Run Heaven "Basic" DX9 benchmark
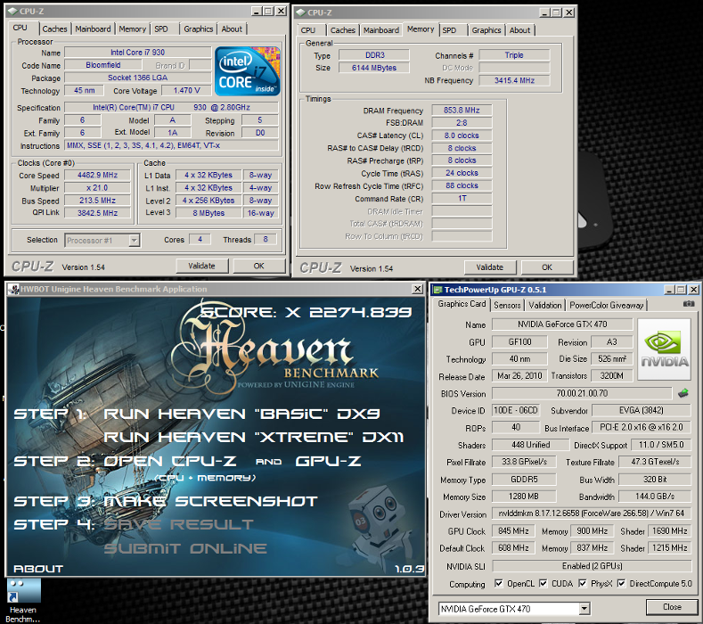This screenshot has height=624, width=703. [241, 414]
